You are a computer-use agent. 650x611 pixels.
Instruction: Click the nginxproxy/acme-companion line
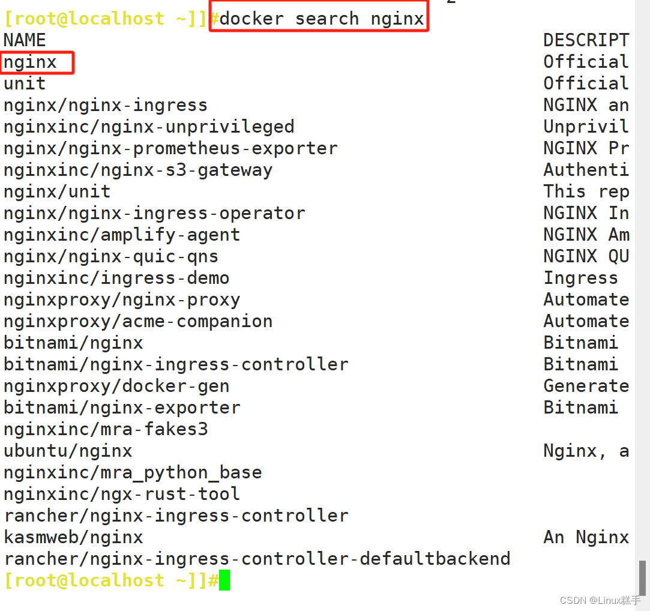pyautogui.click(x=138, y=321)
